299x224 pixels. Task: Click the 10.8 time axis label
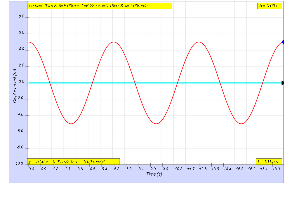click(x=179, y=169)
